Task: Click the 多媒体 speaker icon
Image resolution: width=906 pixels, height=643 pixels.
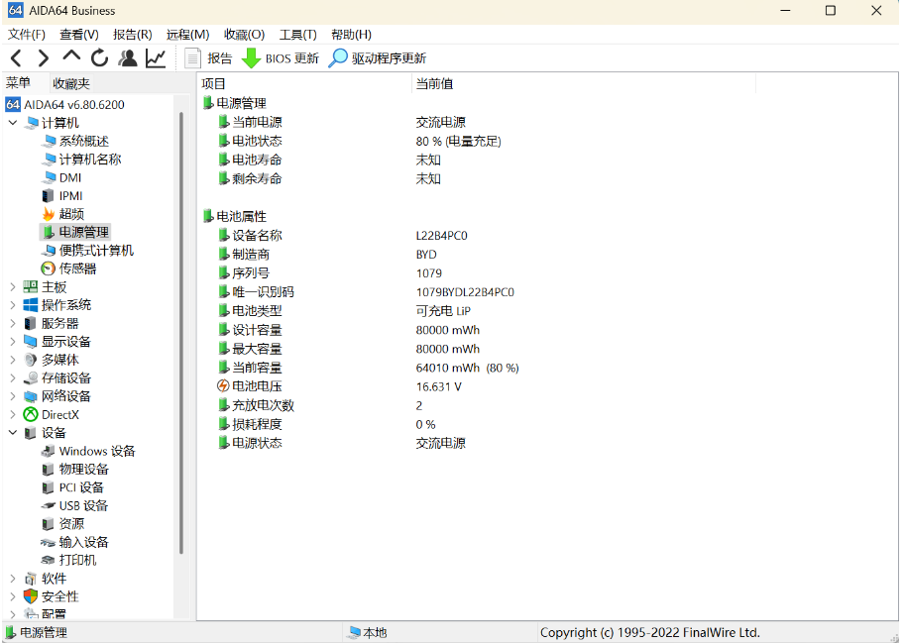Action: [x=31, y=360]
